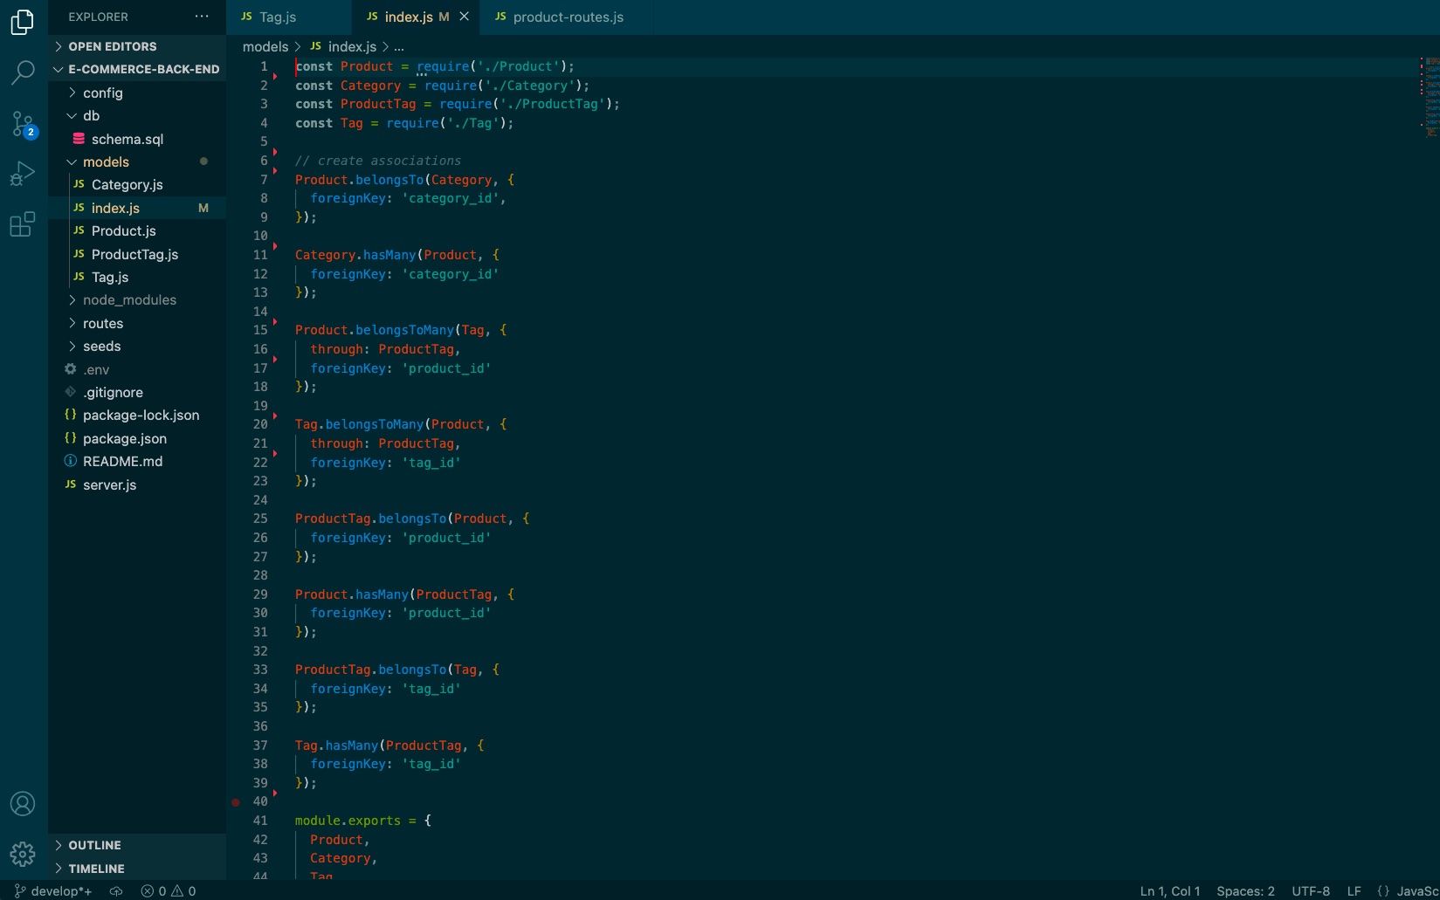Change the Spaces: 2 indentation setting
The height and width of the screenshot is (900, 1440).
pos(1245,891)
